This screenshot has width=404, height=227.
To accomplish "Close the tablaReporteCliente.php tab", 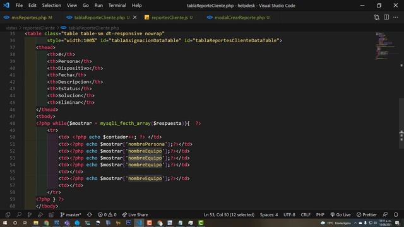I will click(x=134, y=18).
